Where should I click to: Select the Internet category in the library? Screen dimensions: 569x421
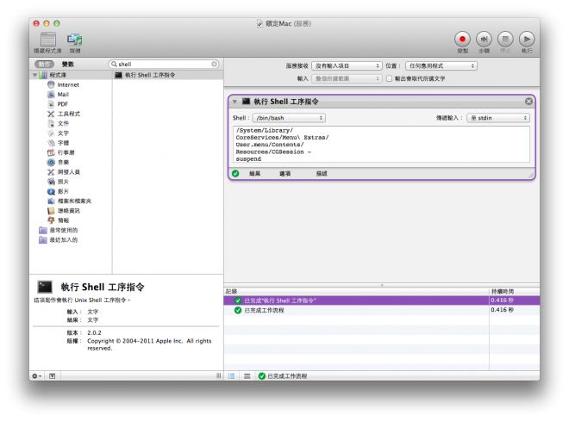click(68, 85)
